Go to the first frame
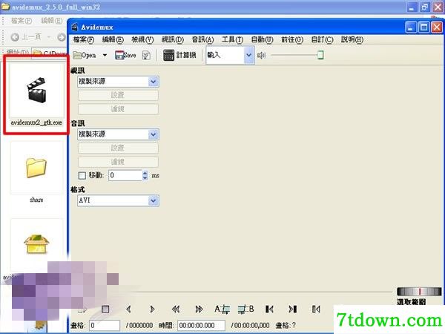 point(269,309)
